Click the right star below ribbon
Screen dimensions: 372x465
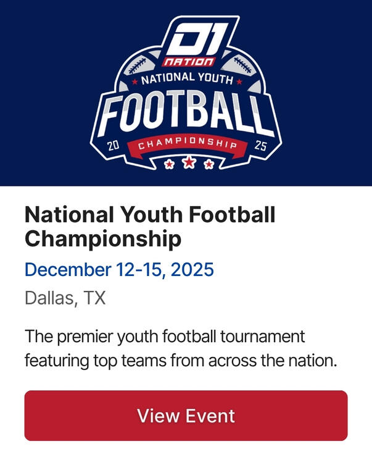209,164
